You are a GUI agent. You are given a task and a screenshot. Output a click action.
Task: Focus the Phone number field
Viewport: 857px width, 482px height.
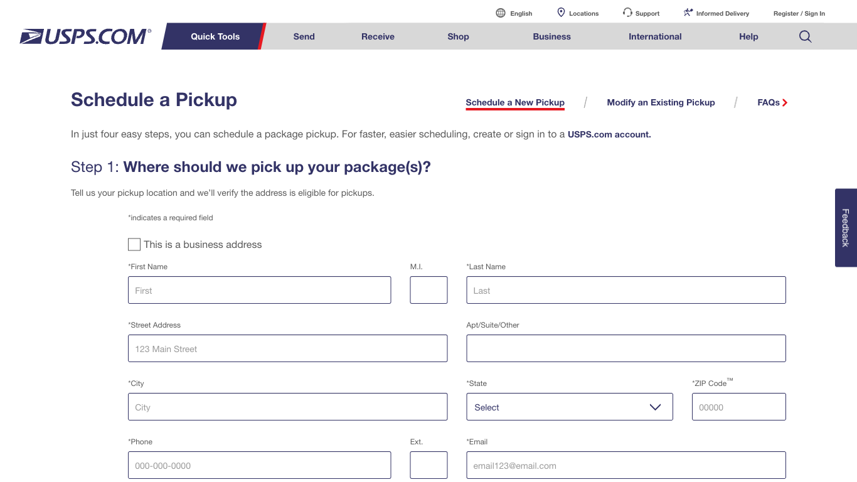[x=260, y=465]
